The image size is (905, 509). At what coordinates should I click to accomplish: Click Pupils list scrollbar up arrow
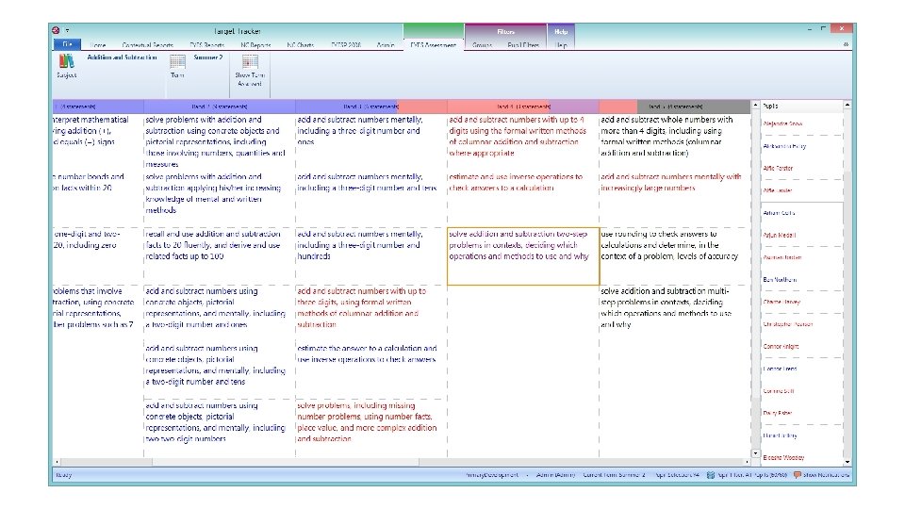pos(847,105)
